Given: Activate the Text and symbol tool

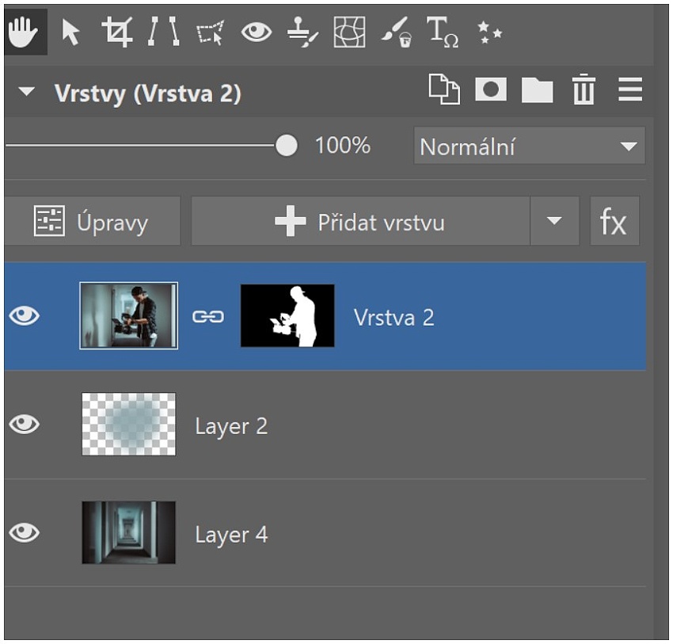Looking at the screenshot, I should (443, 32).
